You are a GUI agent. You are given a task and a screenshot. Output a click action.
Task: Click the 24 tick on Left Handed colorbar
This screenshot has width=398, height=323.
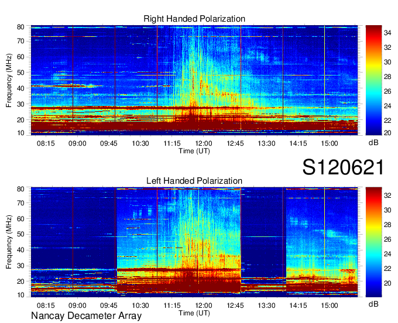click(x=387, y=254)
